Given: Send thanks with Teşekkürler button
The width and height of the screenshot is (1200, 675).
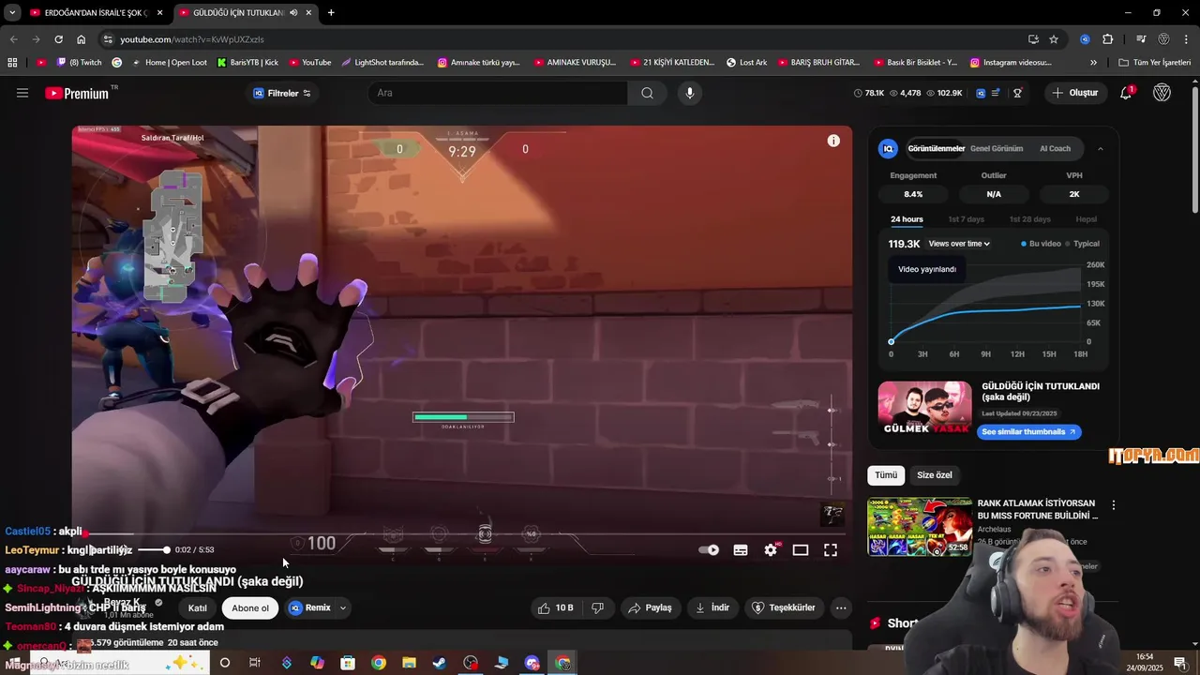Looking at the screenshot, I should coord(784,607).
